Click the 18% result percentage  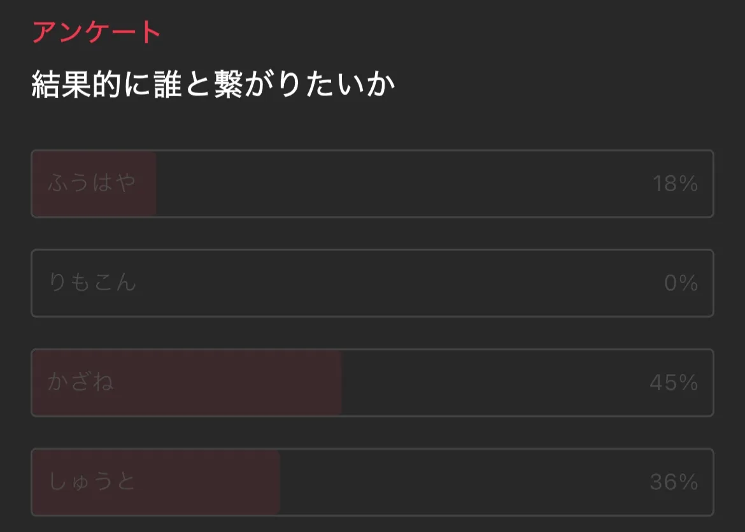(674, 184)
